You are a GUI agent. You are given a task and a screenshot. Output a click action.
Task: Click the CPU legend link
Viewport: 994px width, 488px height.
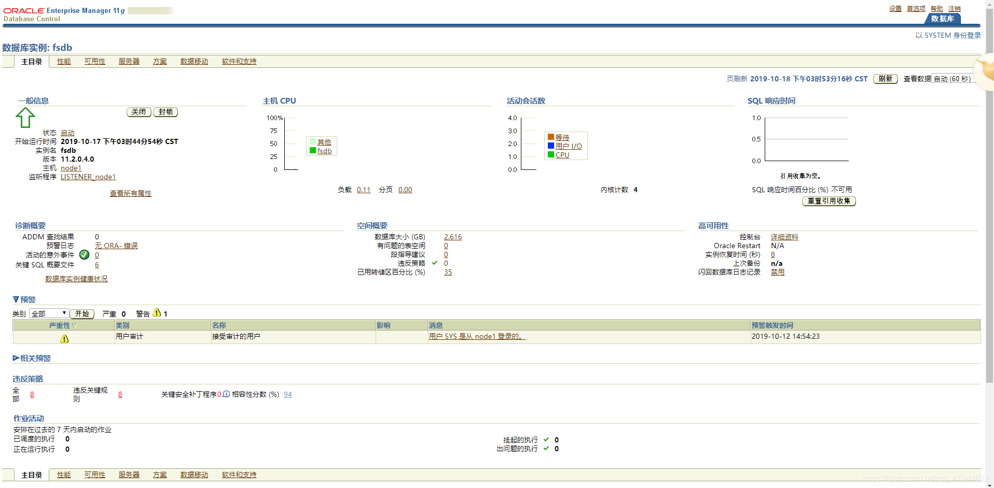[562, 155]
